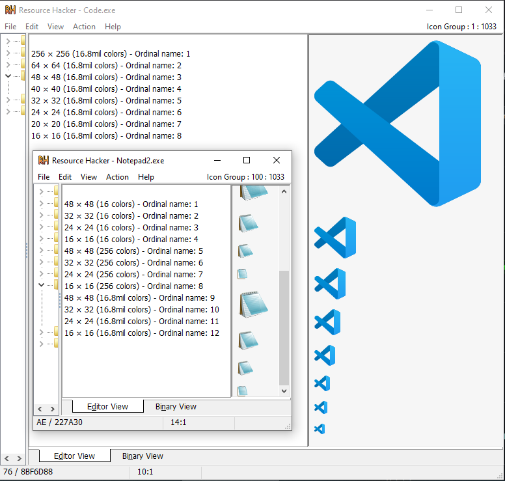Click line '20 × 20 (16.8mil colors) - Ordinal name: 7'
The height and width of the screenshot is (481, 505).
point(106,124)
